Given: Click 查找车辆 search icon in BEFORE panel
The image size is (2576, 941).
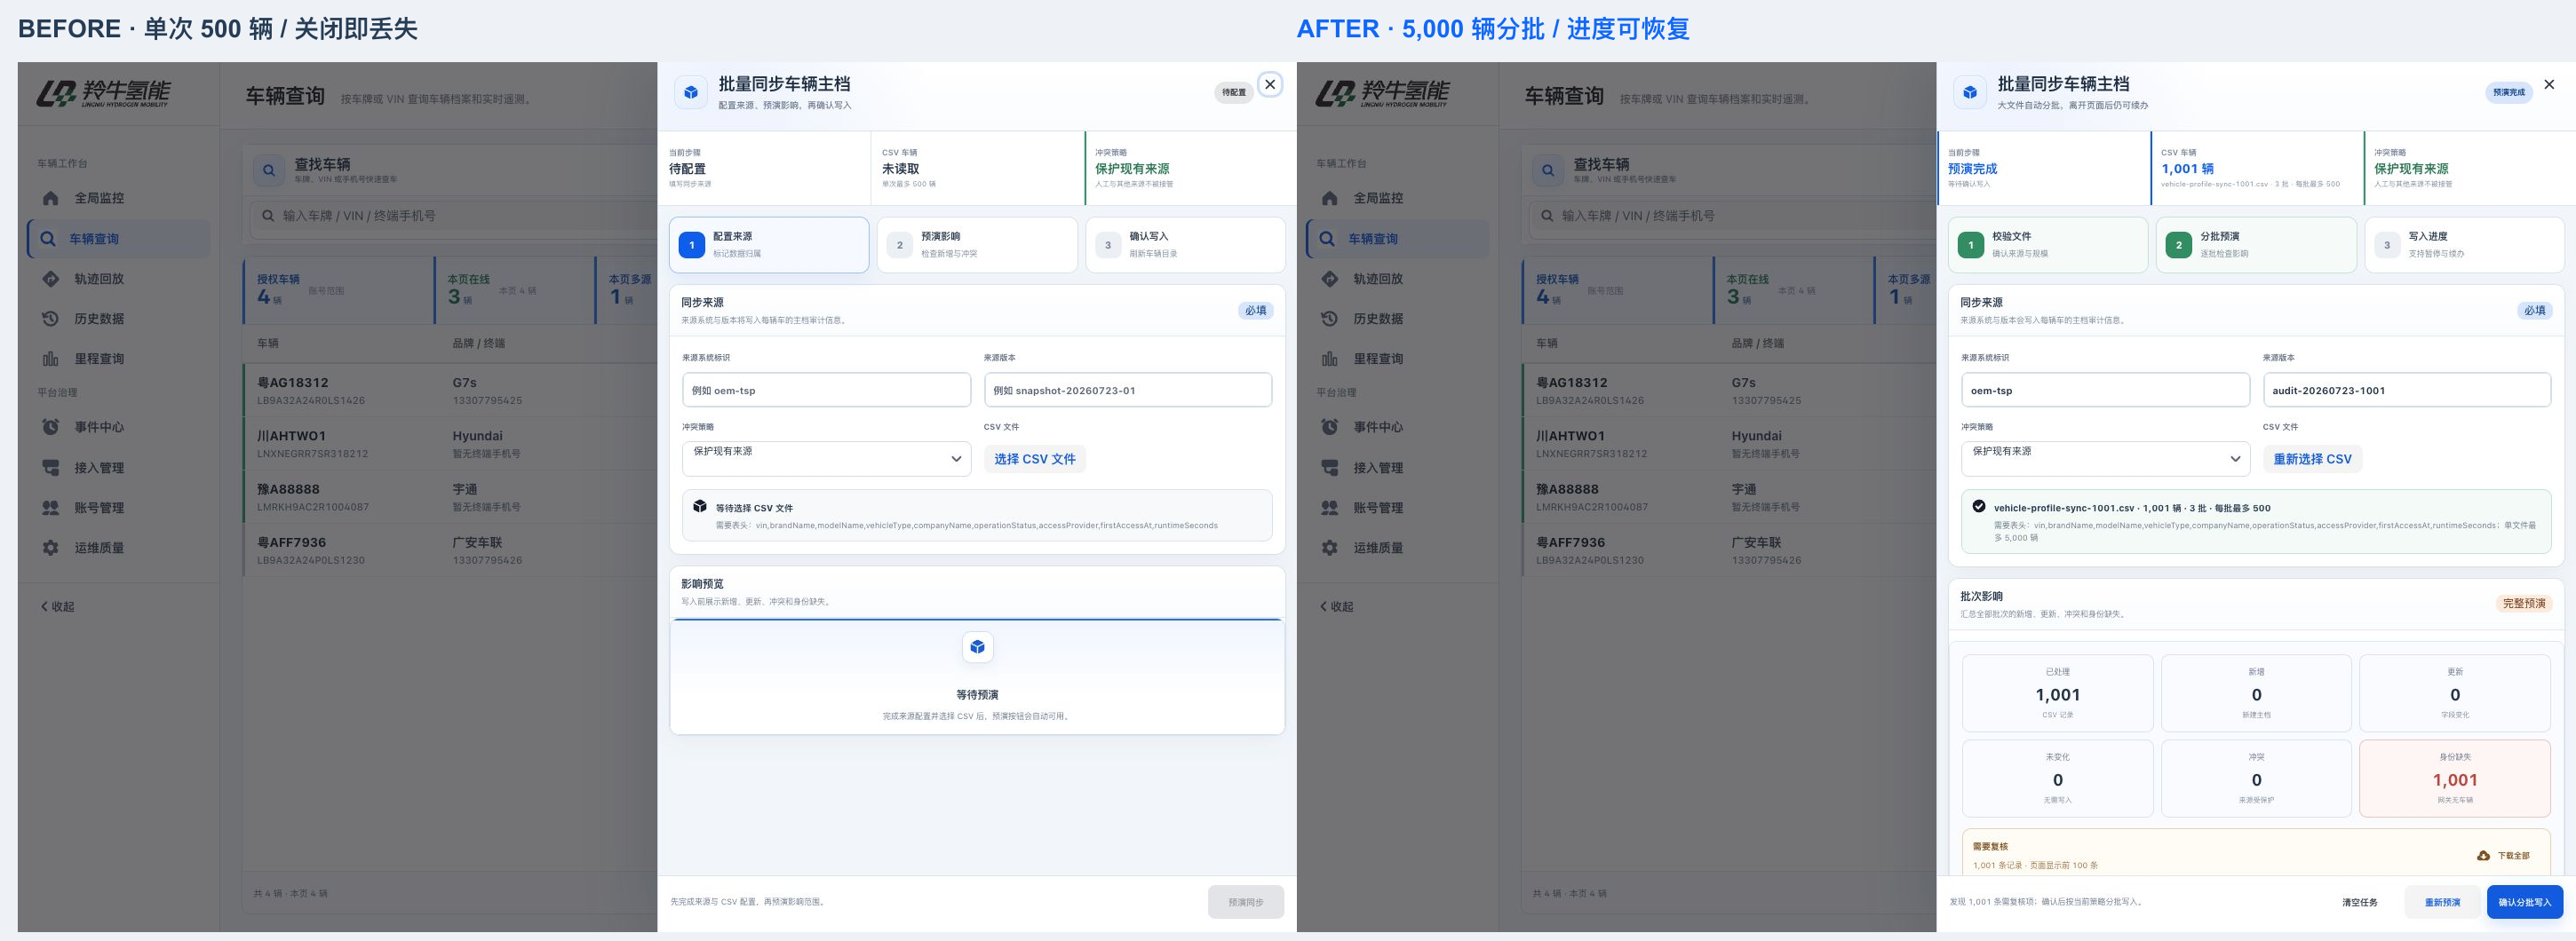Looking at the screenshot, I should click(269, 170).
